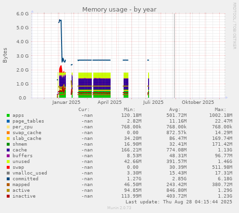239x213 pixels.
Task: Click the 'Munin 2.0.73' footer text
Action: 119,208
